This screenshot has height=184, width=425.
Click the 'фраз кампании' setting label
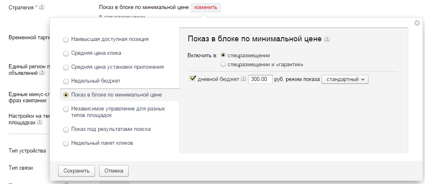(x=27, y=101)
